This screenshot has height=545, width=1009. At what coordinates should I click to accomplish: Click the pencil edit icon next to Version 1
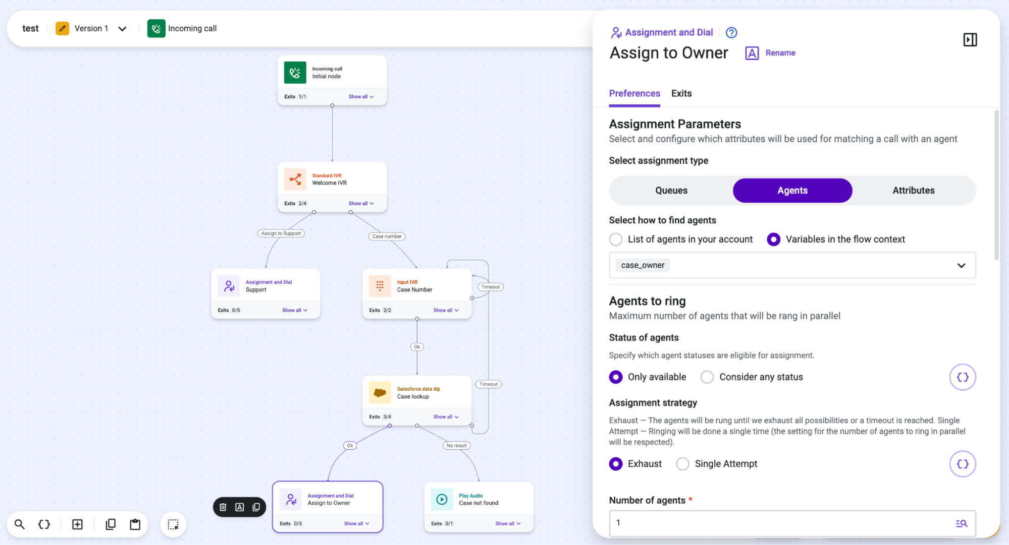[x=62, y=29]
